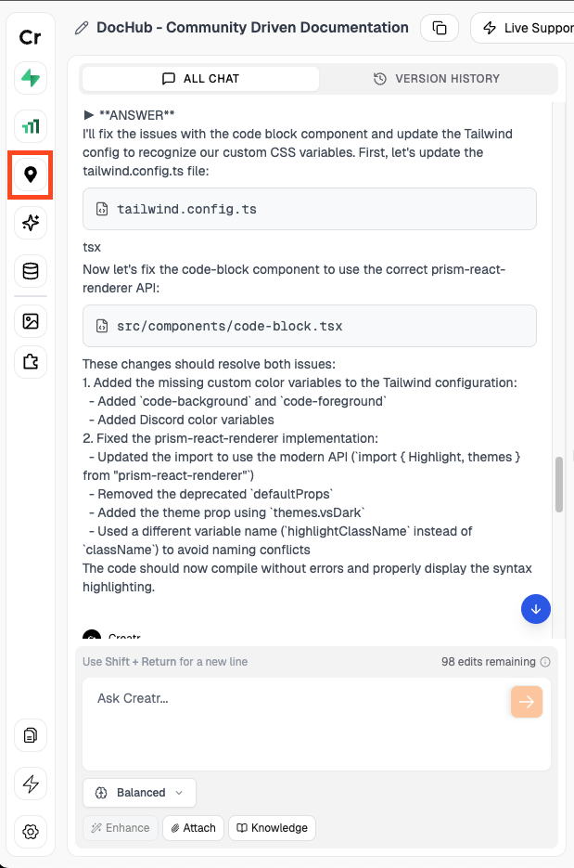Viewport: 574px width, 868px height.
Task: Enable the Enhance option for the prompt
Action: point(120,827)
